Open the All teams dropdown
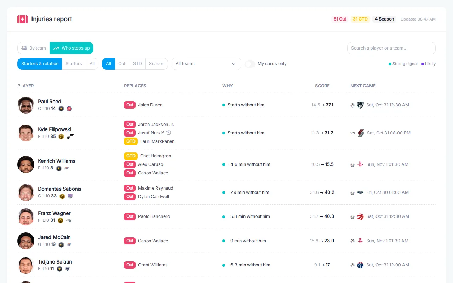This screenshot has height=283, width=453. tap(206, 64)
